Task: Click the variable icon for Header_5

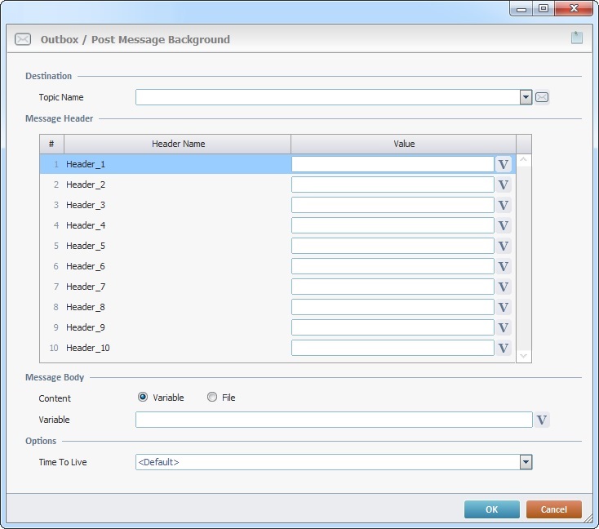Action: pyautogui.click(x=504, y=246)
